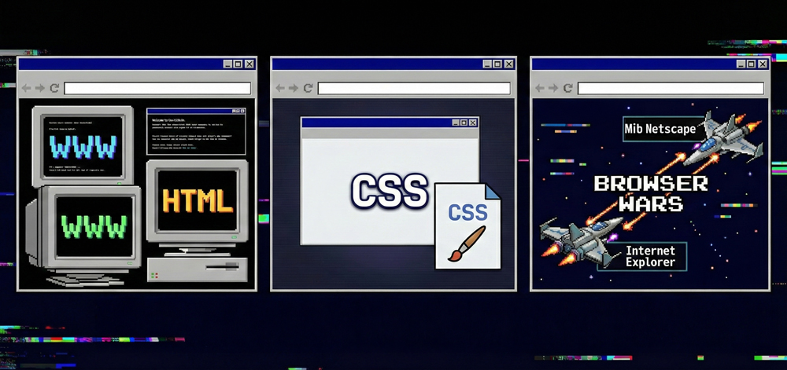Focus address bar of the WWW/HTML browser window
787x370 pixels.
click(157, 88)
